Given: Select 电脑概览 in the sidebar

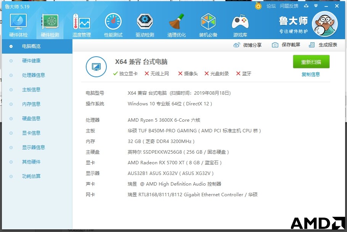Looking at the screenshot, I should pyautogui.click(x=37, y=46).
